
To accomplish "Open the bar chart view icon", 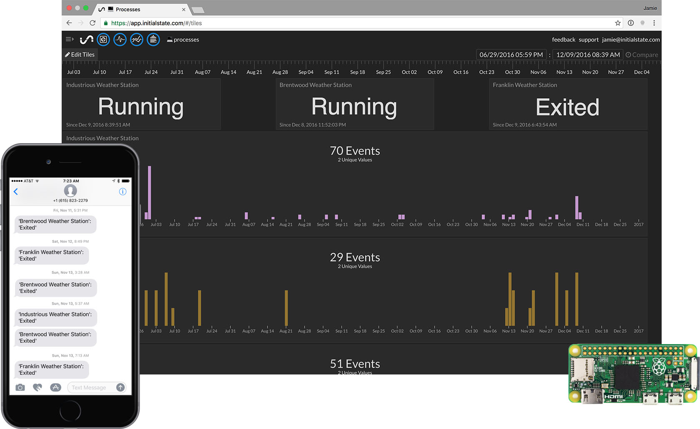I will [153, 40].
